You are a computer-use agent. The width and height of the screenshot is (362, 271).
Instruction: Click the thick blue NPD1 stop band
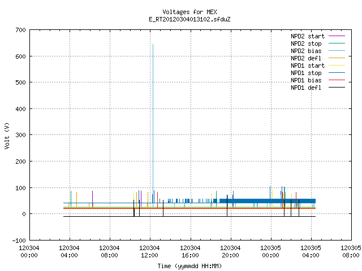(x=268, y=201)
